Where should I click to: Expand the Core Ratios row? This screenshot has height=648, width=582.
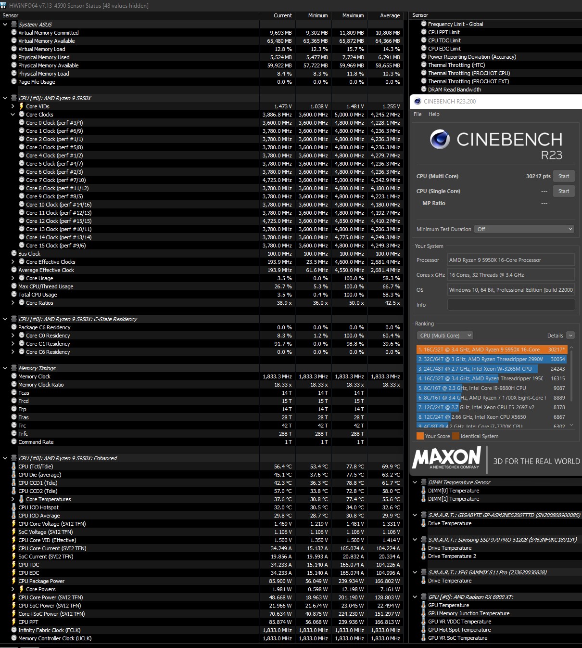[13, 302]
